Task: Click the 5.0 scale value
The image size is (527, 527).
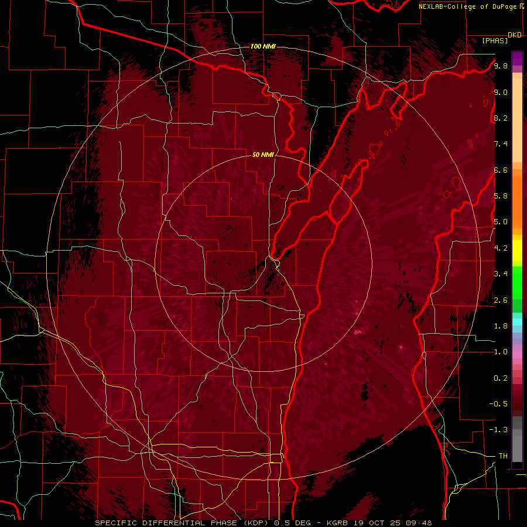Action: pos(501,222)
